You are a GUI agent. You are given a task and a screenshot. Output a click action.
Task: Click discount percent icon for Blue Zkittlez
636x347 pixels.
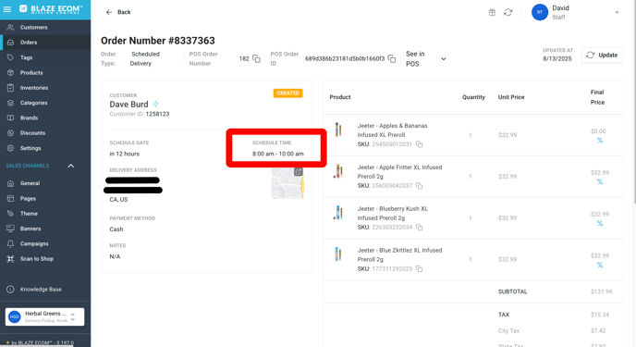click(600, 265)
